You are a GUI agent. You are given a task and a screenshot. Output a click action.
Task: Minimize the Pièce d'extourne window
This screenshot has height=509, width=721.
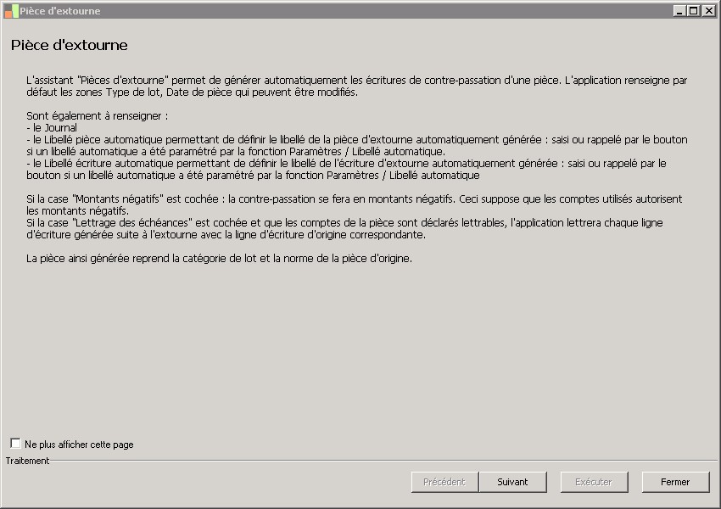(679, 11)
